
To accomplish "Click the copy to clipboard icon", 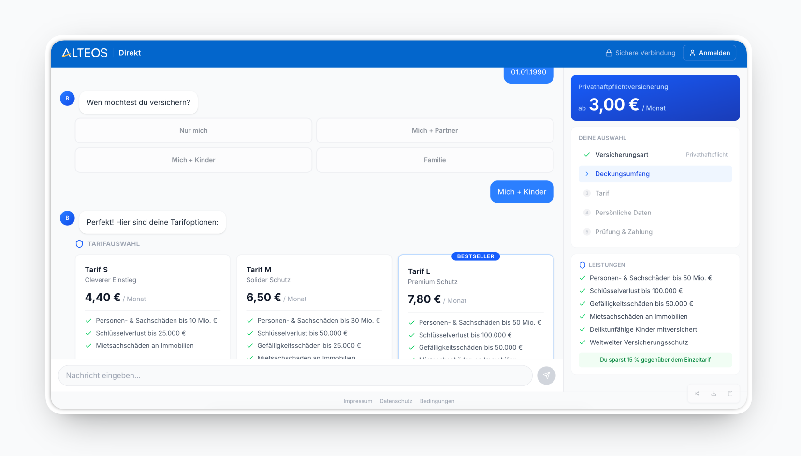I will 730,394.
